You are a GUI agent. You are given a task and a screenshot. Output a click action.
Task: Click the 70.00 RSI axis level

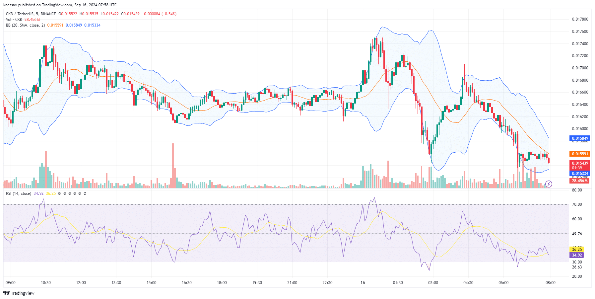click(577, 204)
